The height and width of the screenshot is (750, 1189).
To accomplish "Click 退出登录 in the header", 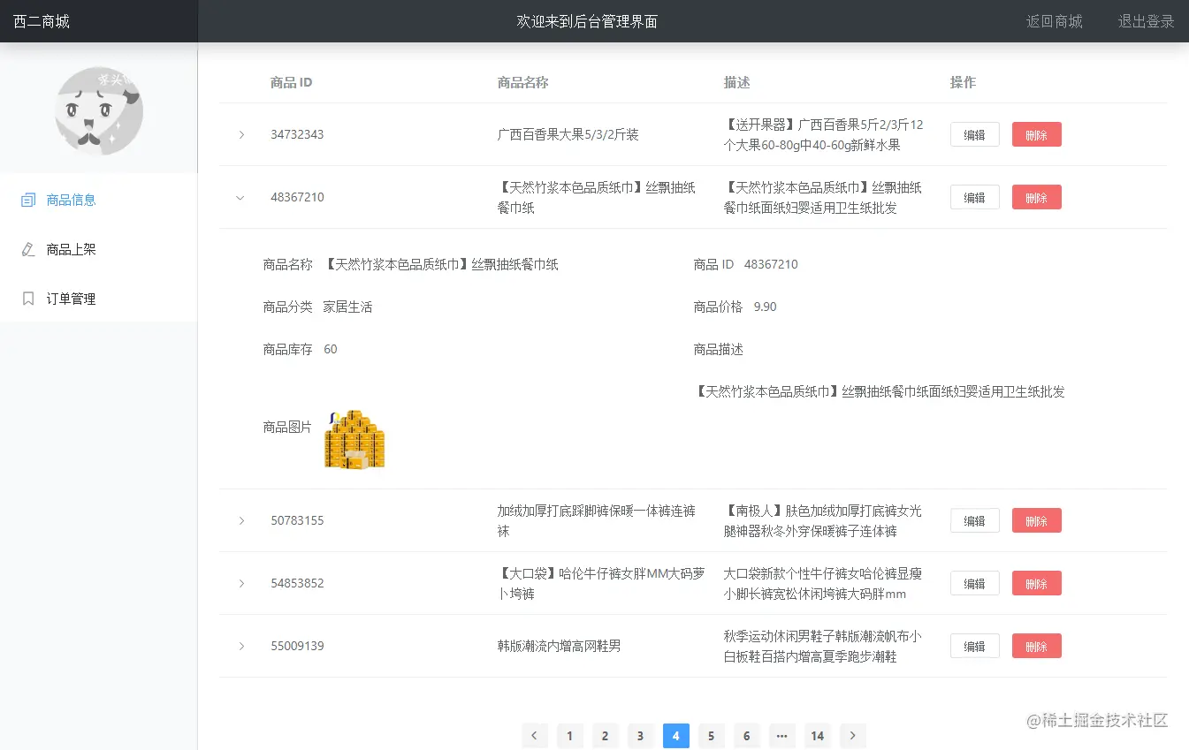I will pos(1145,21).
